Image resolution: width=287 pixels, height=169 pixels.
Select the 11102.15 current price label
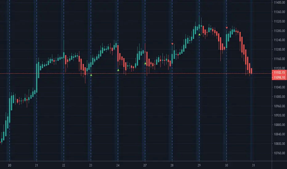point(279,73)
